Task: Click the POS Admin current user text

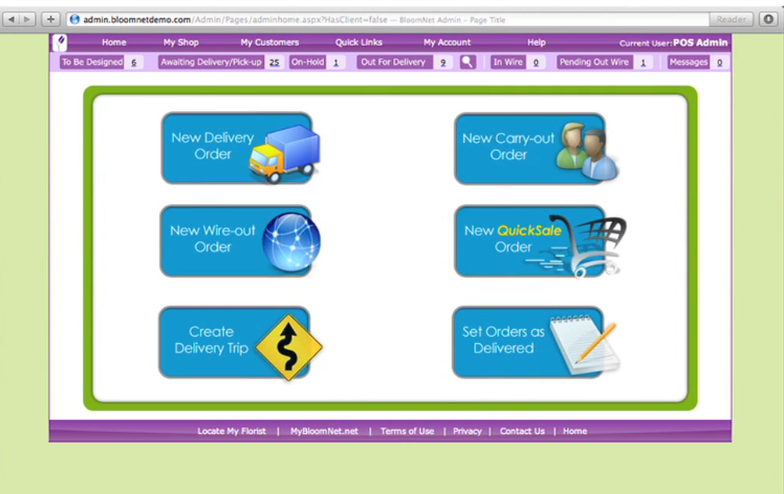Action: coord(700,42)
